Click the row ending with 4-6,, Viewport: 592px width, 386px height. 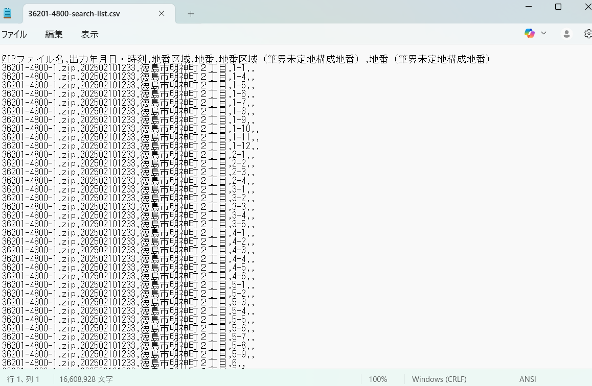point(128,276)
